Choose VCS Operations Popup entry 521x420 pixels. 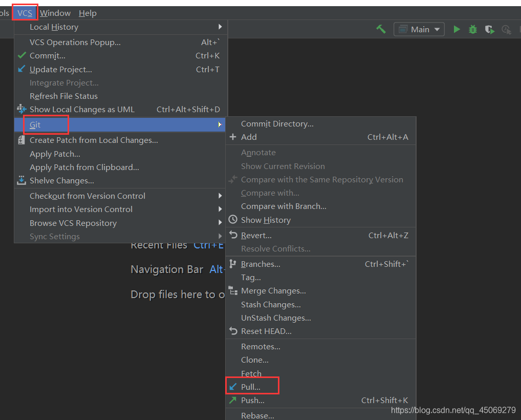point(121,42)
